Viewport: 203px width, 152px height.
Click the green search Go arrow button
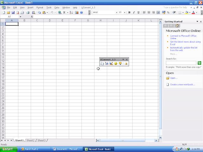(200, 63)
